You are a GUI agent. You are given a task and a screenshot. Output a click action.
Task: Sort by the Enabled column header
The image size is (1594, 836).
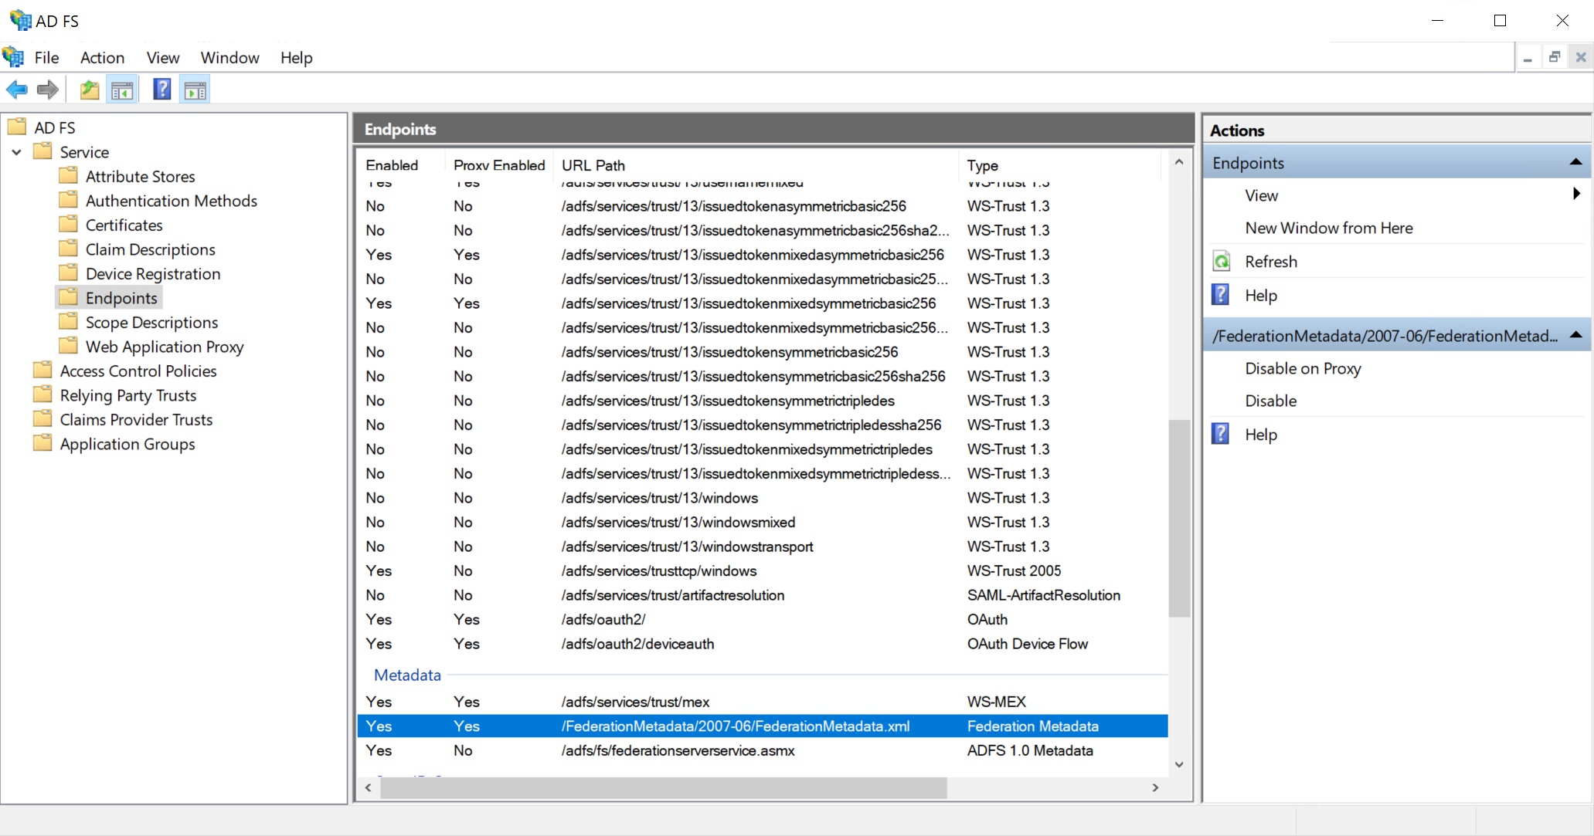pos(401,165)
